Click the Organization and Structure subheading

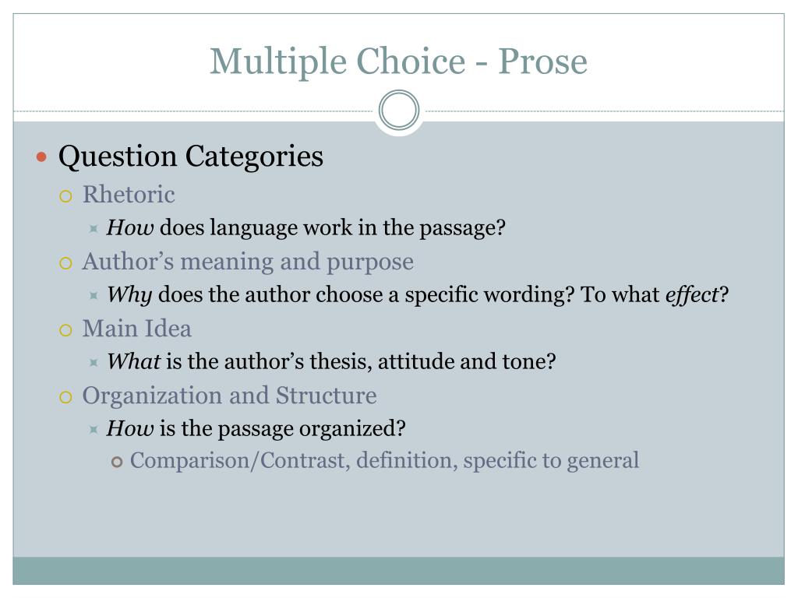[x=230, y=396]
